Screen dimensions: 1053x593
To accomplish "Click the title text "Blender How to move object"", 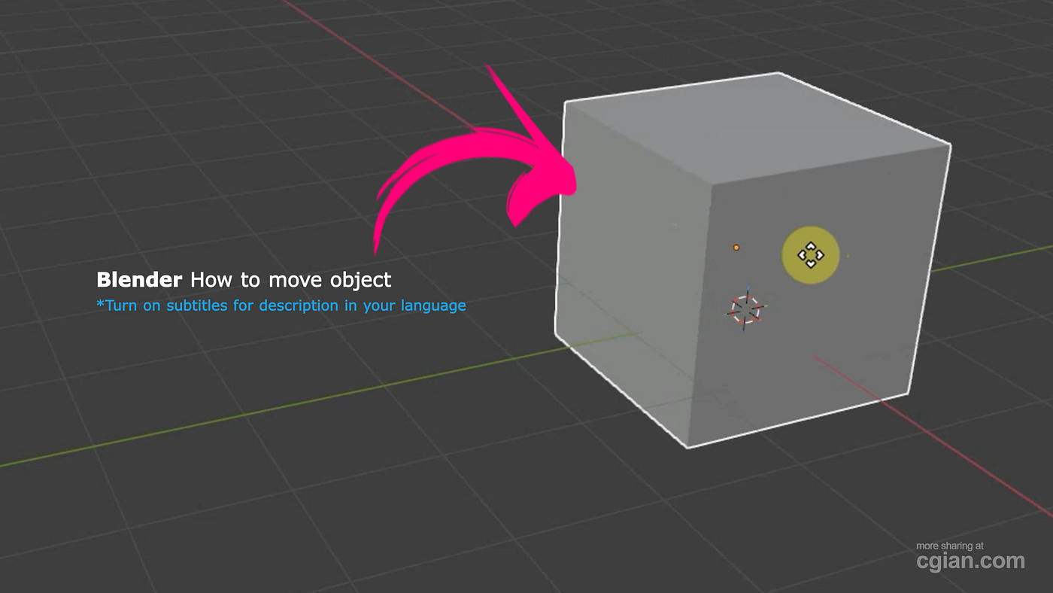I will [x=244, y=280].
